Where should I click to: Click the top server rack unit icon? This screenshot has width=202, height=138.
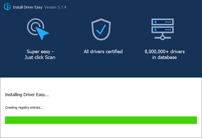point(162,22)
